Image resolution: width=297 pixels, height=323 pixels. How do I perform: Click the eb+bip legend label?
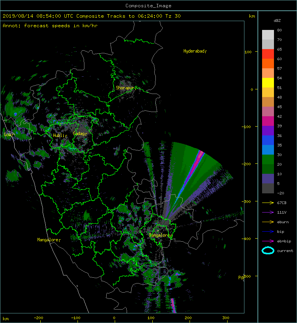tap(284, 241)
